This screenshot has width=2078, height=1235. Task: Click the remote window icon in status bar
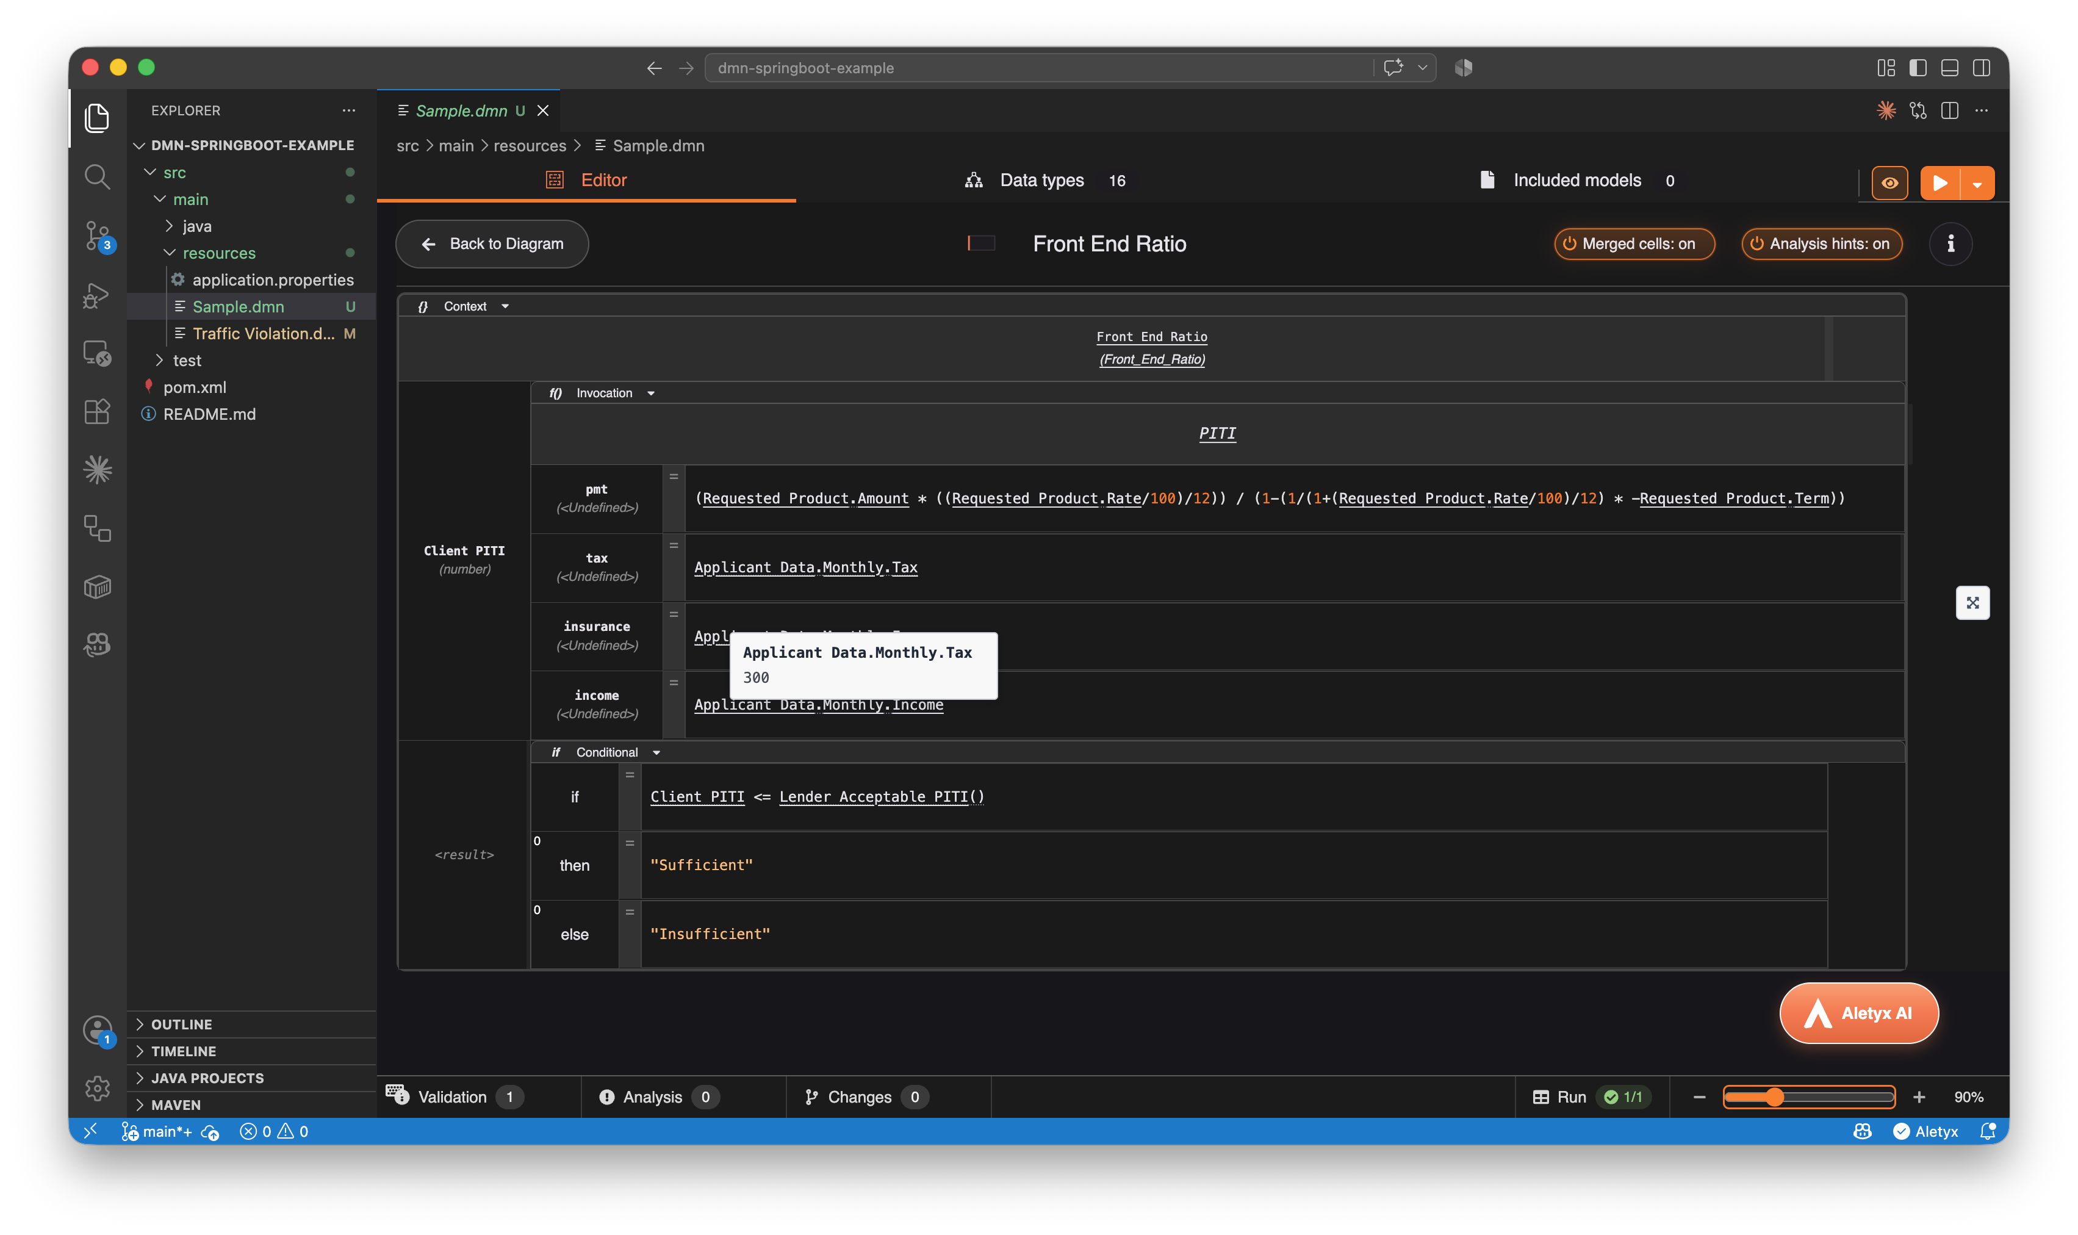tap(91, 1131)
